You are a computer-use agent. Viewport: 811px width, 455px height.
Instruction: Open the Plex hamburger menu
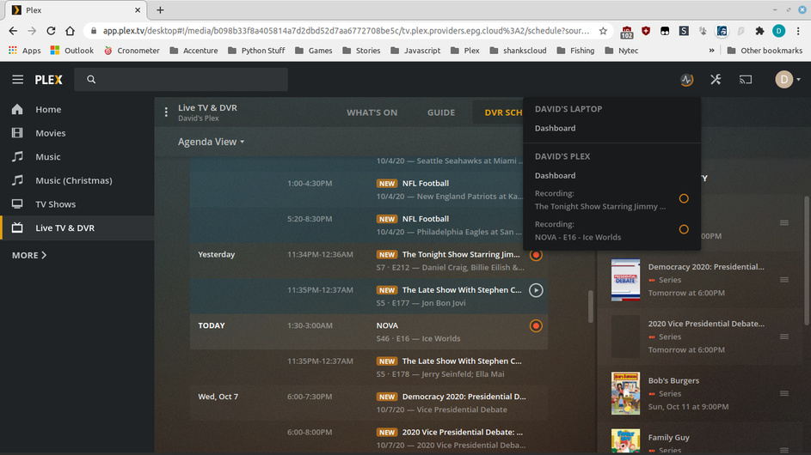[17, 80]
